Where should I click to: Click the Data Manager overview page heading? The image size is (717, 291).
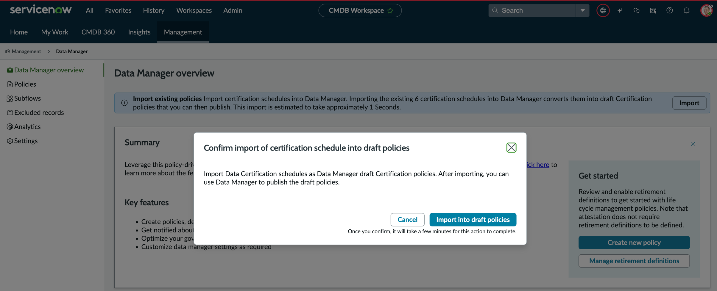(164, 73)
